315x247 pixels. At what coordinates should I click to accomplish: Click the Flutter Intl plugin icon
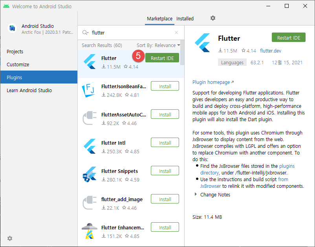[x=90, y=146]
